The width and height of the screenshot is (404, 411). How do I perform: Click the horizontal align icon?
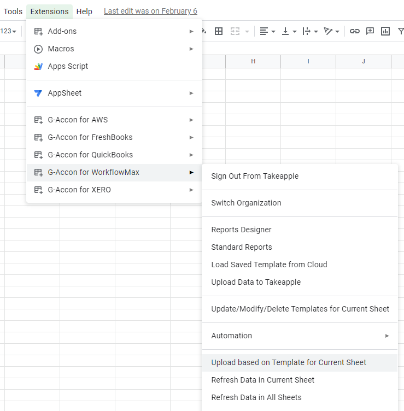point(264,31)
